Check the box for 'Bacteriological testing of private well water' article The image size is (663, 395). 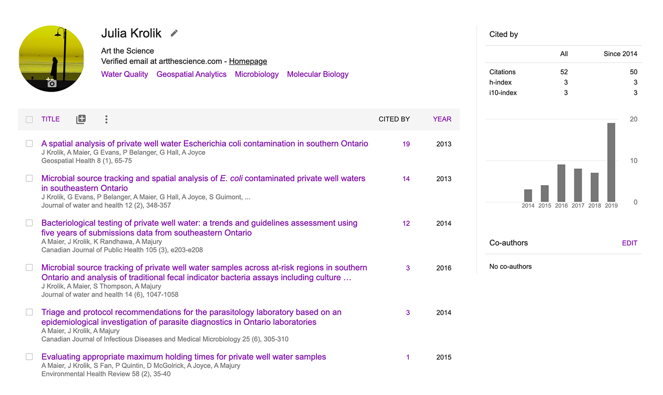pyautogui.click(x=29, y=223)
